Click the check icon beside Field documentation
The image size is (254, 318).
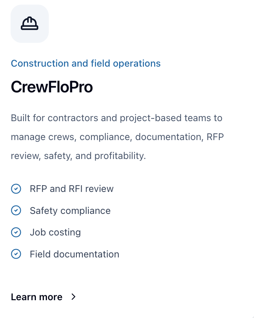(16, 254)
